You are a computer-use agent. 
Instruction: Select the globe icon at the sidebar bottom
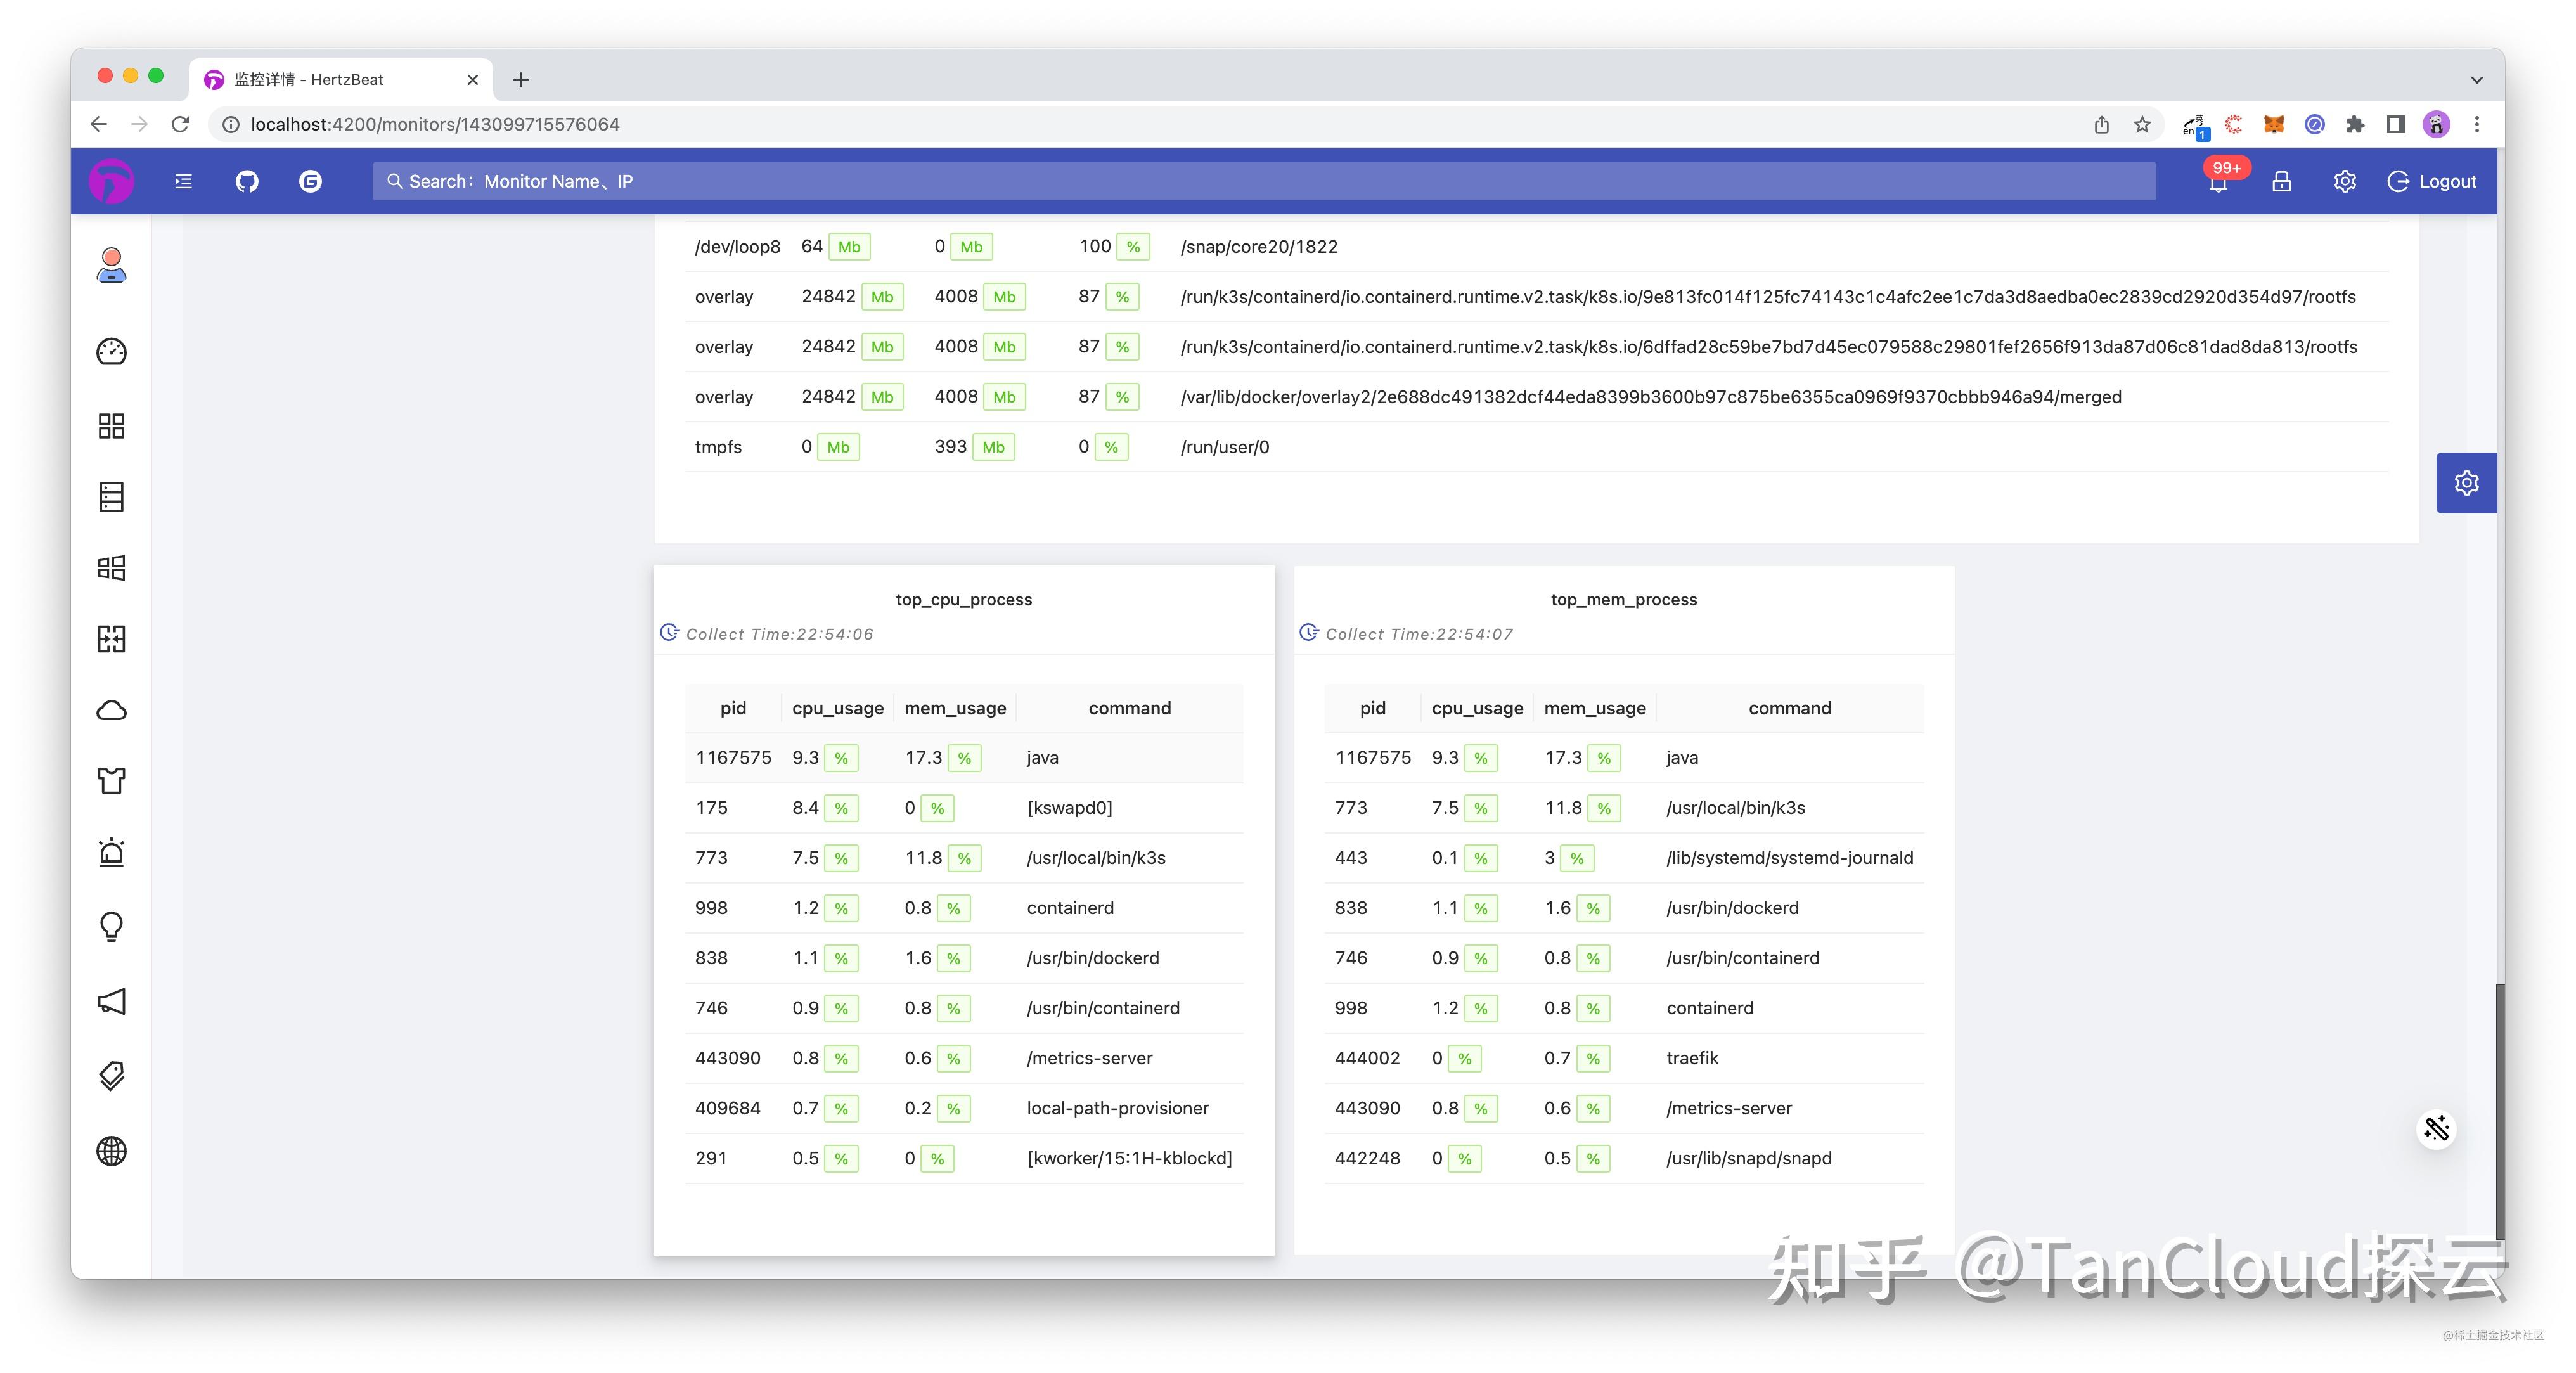click(x=111, y=1151)
